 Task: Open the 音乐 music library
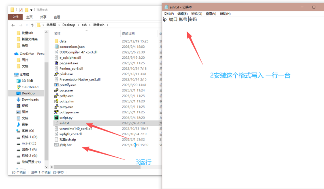pos(25,124)
